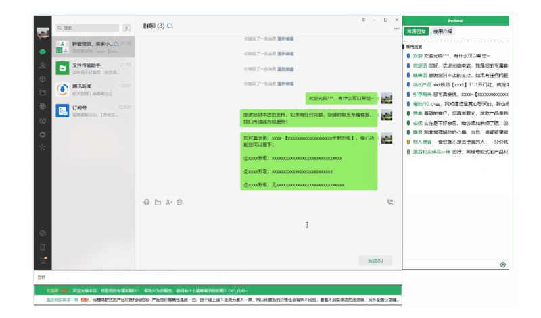Viewport: 541px width, 318px height.
Task: Click the 发送(S) send button
Action: point(375,261)
